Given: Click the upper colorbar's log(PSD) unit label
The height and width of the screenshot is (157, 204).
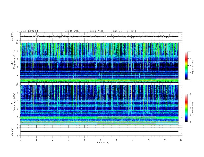Looking at the screenshot, I should coord(193,67).
